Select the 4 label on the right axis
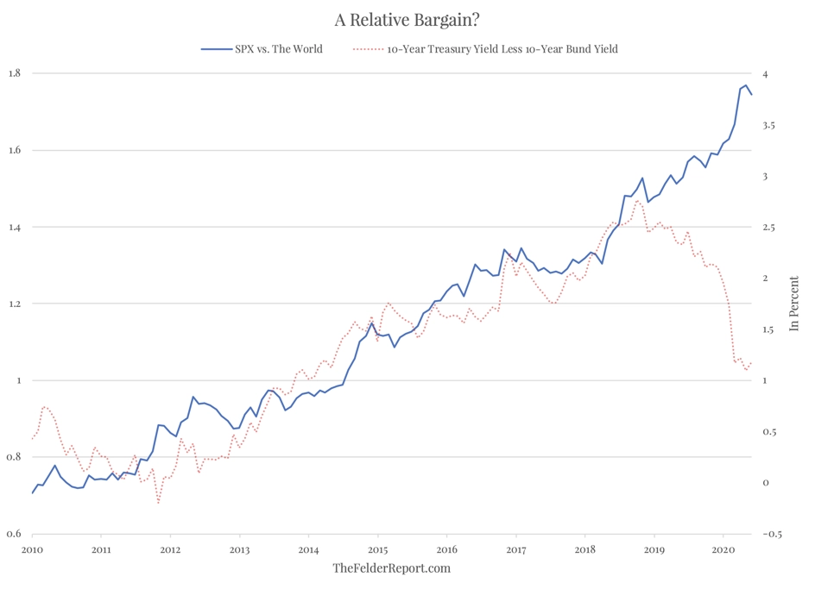 coord(765,74)
